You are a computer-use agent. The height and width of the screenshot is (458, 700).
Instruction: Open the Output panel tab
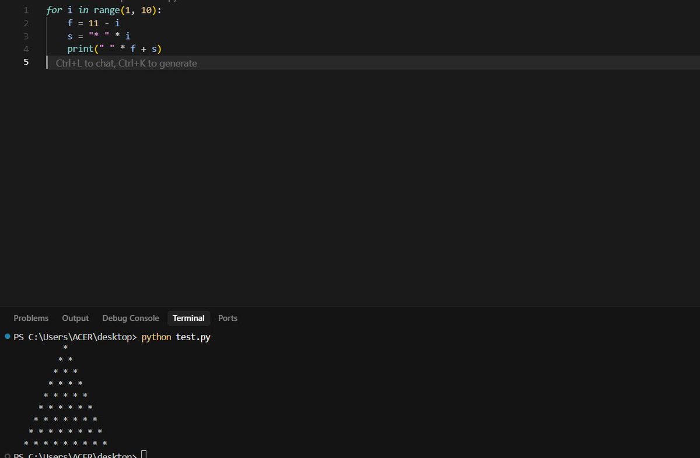75,318
